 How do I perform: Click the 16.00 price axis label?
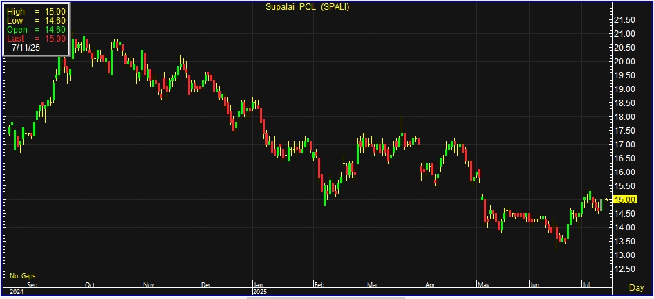tap(625, 172)
